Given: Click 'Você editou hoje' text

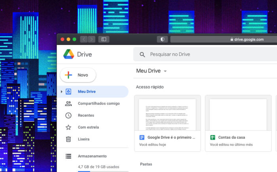Looking at the screenshot, I should pos(152,144).
